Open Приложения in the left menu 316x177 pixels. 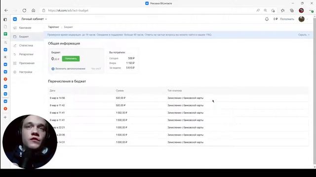click(27, 63)
